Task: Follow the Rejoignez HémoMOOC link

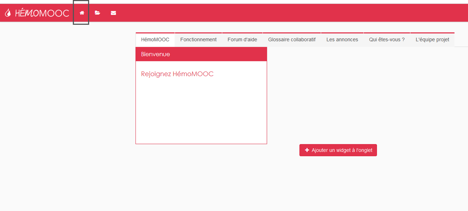Action: click(x=177, y=74)
